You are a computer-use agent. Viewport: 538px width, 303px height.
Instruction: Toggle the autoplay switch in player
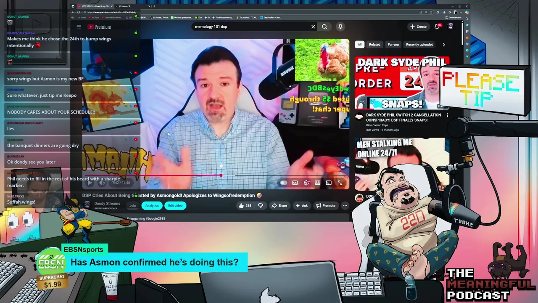pyautogui.click(x=284, y=183)
